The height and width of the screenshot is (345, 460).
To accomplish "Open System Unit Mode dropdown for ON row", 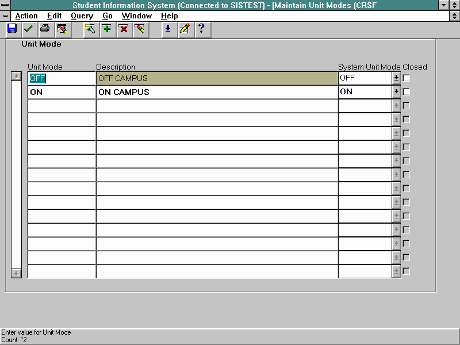I will pyautogui.click(x=396, y=91).
